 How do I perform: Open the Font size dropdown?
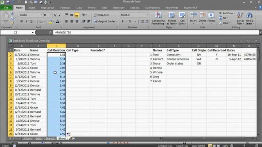[51, 15]
